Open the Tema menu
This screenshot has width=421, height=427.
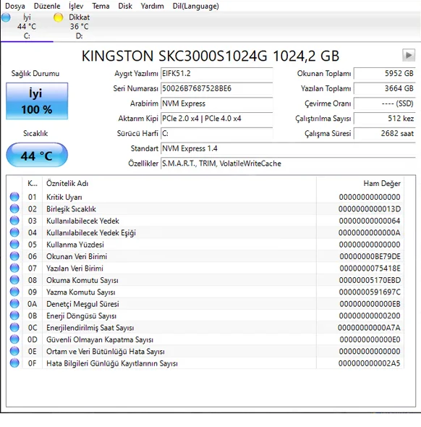tap(101, 6)
